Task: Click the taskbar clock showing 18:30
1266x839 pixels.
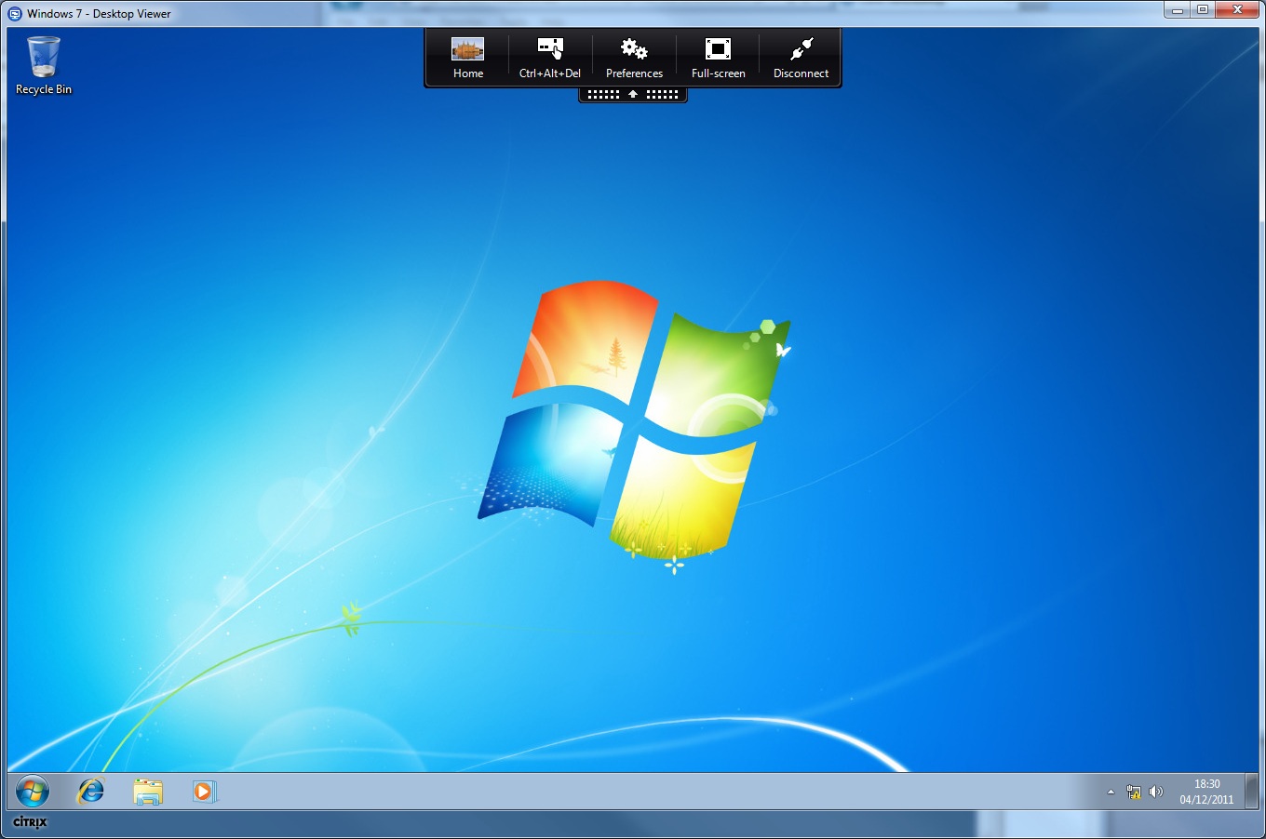Action: (x=1206, y=792)
